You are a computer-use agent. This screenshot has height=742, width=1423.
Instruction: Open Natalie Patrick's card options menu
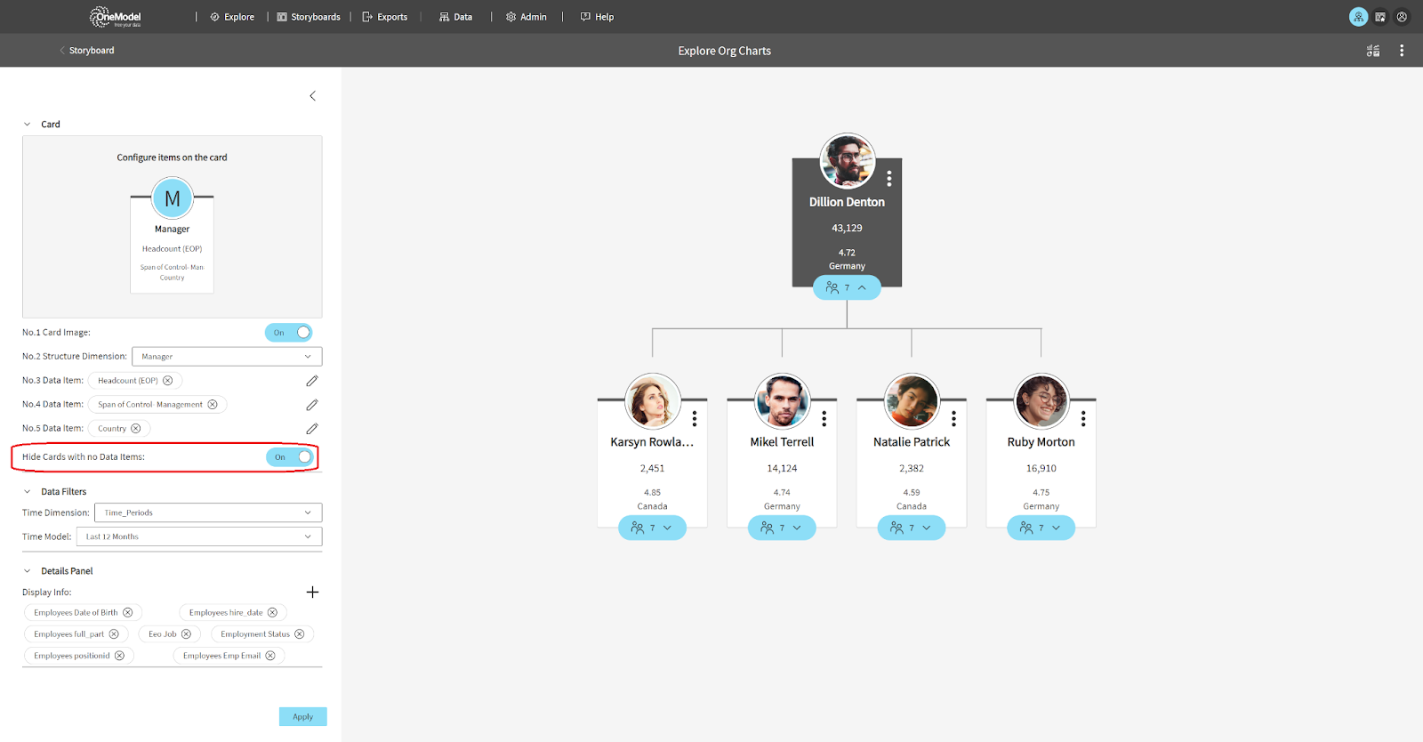click(x=953, y=418)
